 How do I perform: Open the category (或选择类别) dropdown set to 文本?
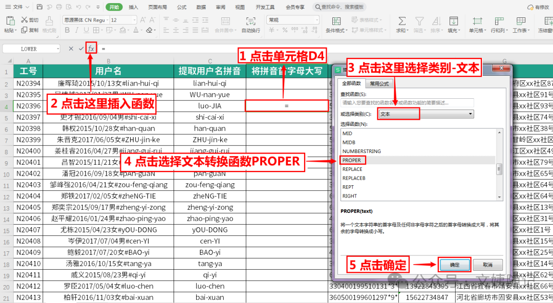[x=426, y=114]
